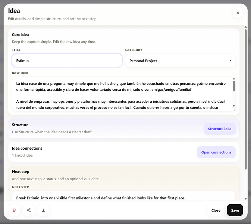Click the Open connections button

pyautogui.click(x=216, y=152)
